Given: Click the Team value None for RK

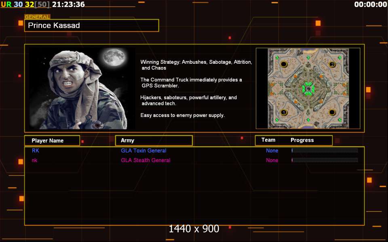Looking at the screenshot, I should pos(272,150).
